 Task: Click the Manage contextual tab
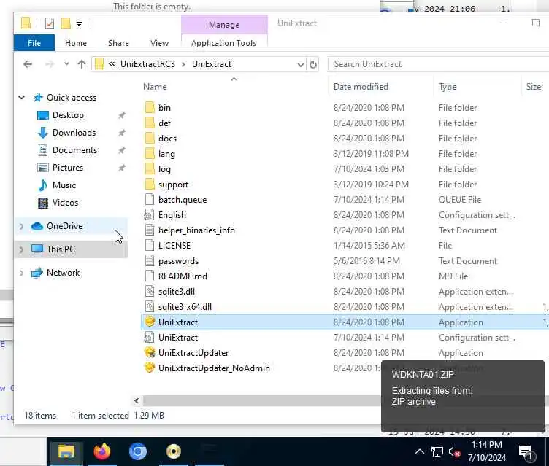(x=224, y=25)
